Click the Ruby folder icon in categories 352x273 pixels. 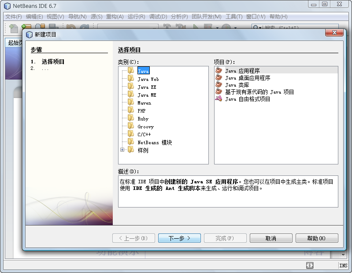(x=131, y=119)
